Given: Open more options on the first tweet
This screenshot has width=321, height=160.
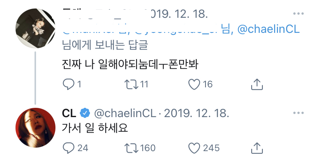Looking at the screenshot, I should coord(298,14).
